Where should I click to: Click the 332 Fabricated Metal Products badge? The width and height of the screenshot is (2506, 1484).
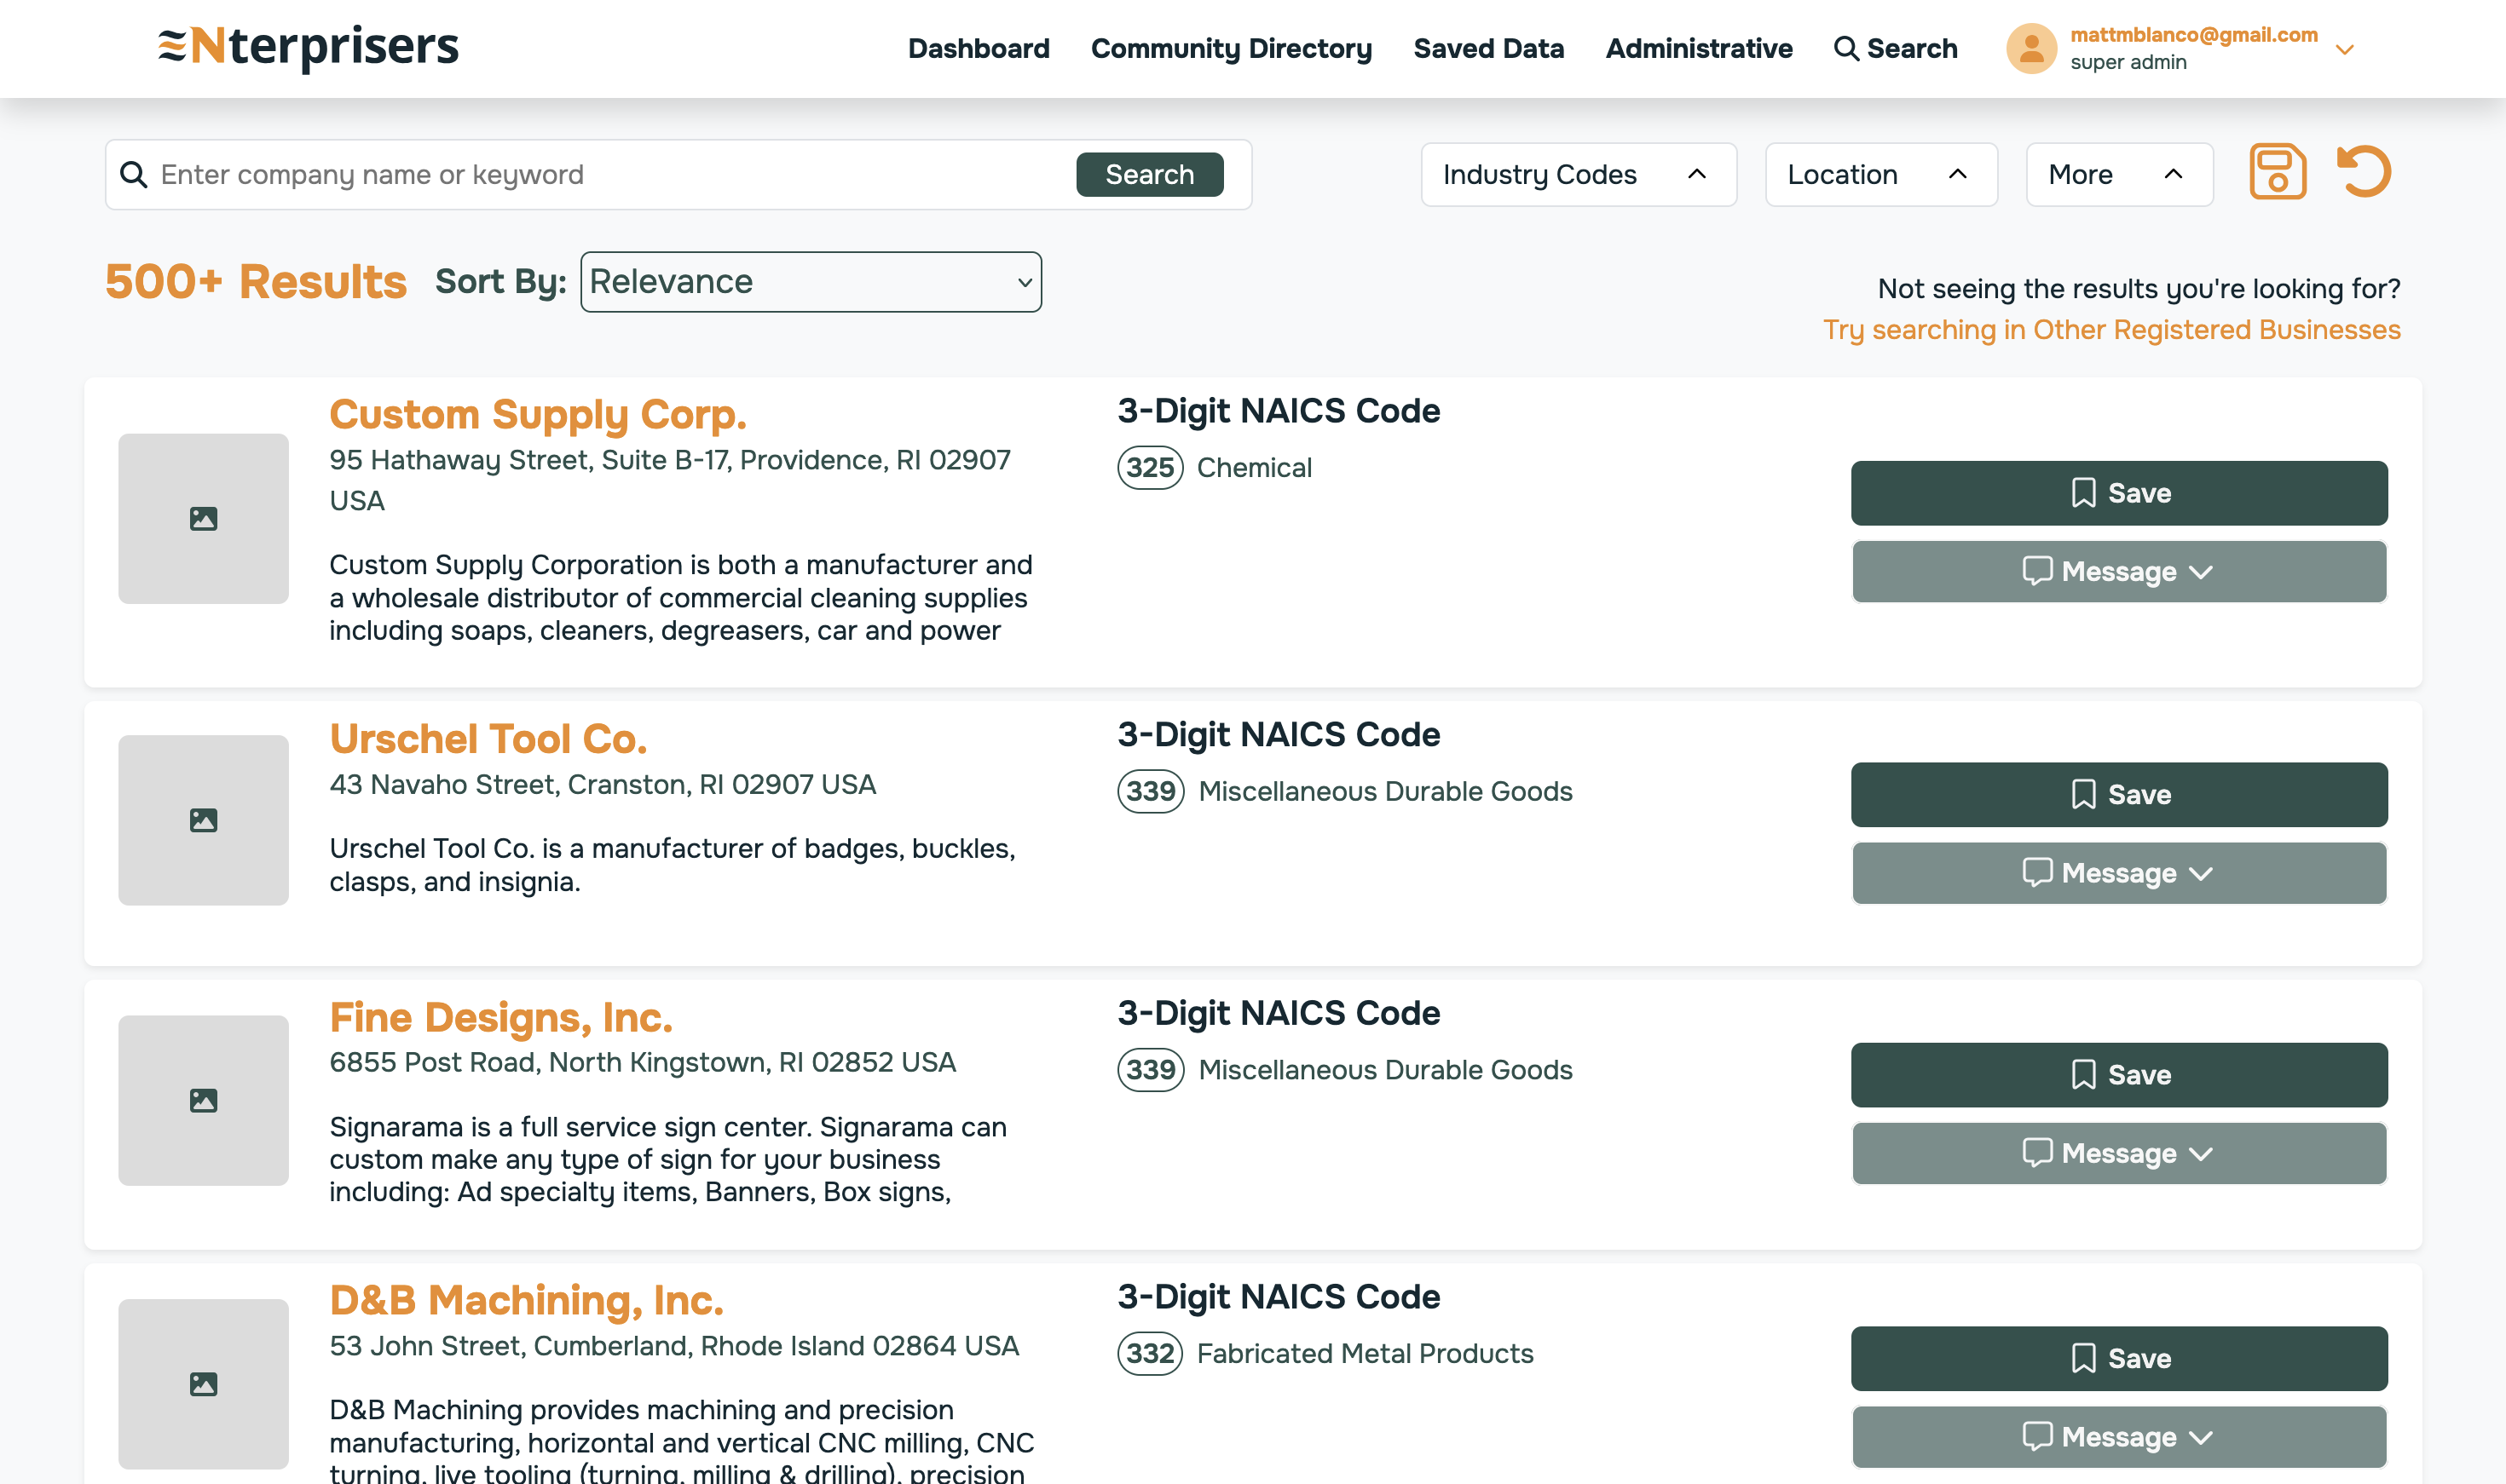coord(1150,1353)
